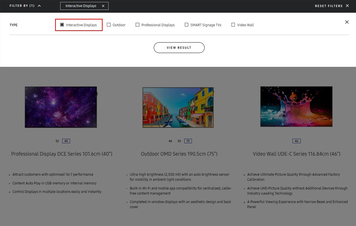Check the SMART Signage TVs checkbox
Image resolution: width=356 pixels, height=226 pixels.
tap(186, 25)
